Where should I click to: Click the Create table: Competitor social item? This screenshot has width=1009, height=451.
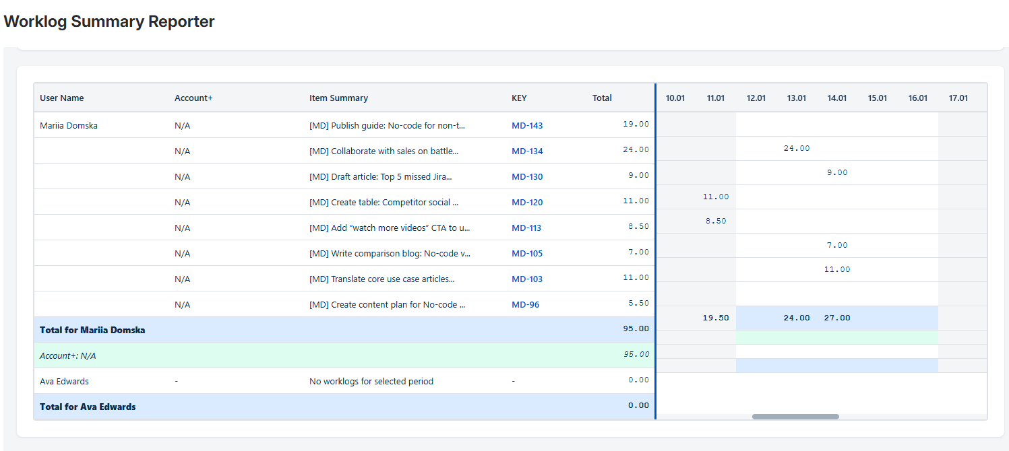point(384,202)
